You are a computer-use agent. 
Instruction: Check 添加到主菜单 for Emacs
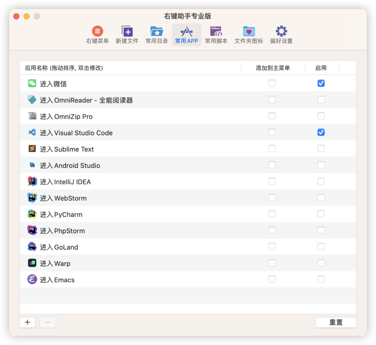pyautogui.click(x=272, y=279)
